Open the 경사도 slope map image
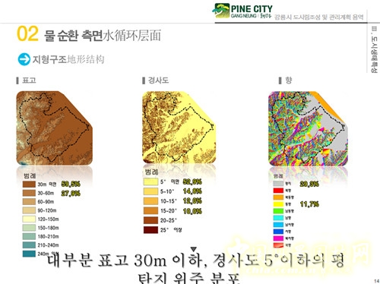Screen dimensions: 380x284 pyautogui.click(x=179, y=127)
